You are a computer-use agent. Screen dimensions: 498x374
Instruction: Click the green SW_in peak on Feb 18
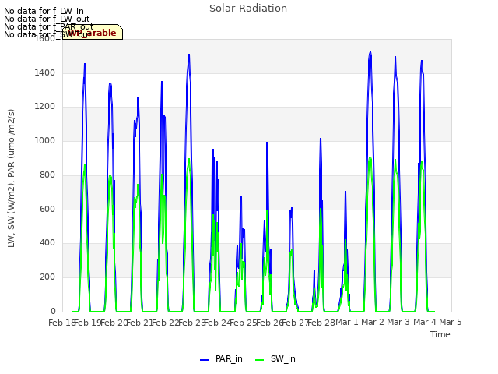pos(85,164)
